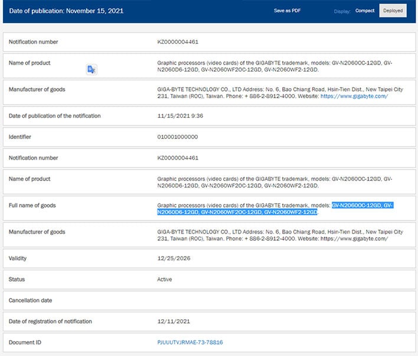Click the Identifier label
This screenshot has width=418, height=356.
(19, 137)
